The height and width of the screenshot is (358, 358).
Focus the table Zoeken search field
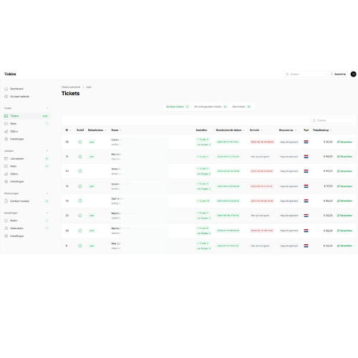coord(331,120)
